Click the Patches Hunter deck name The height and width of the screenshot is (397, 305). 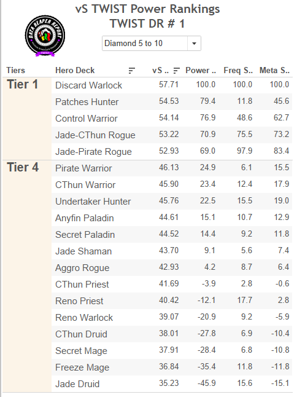(x=87, y=102)
